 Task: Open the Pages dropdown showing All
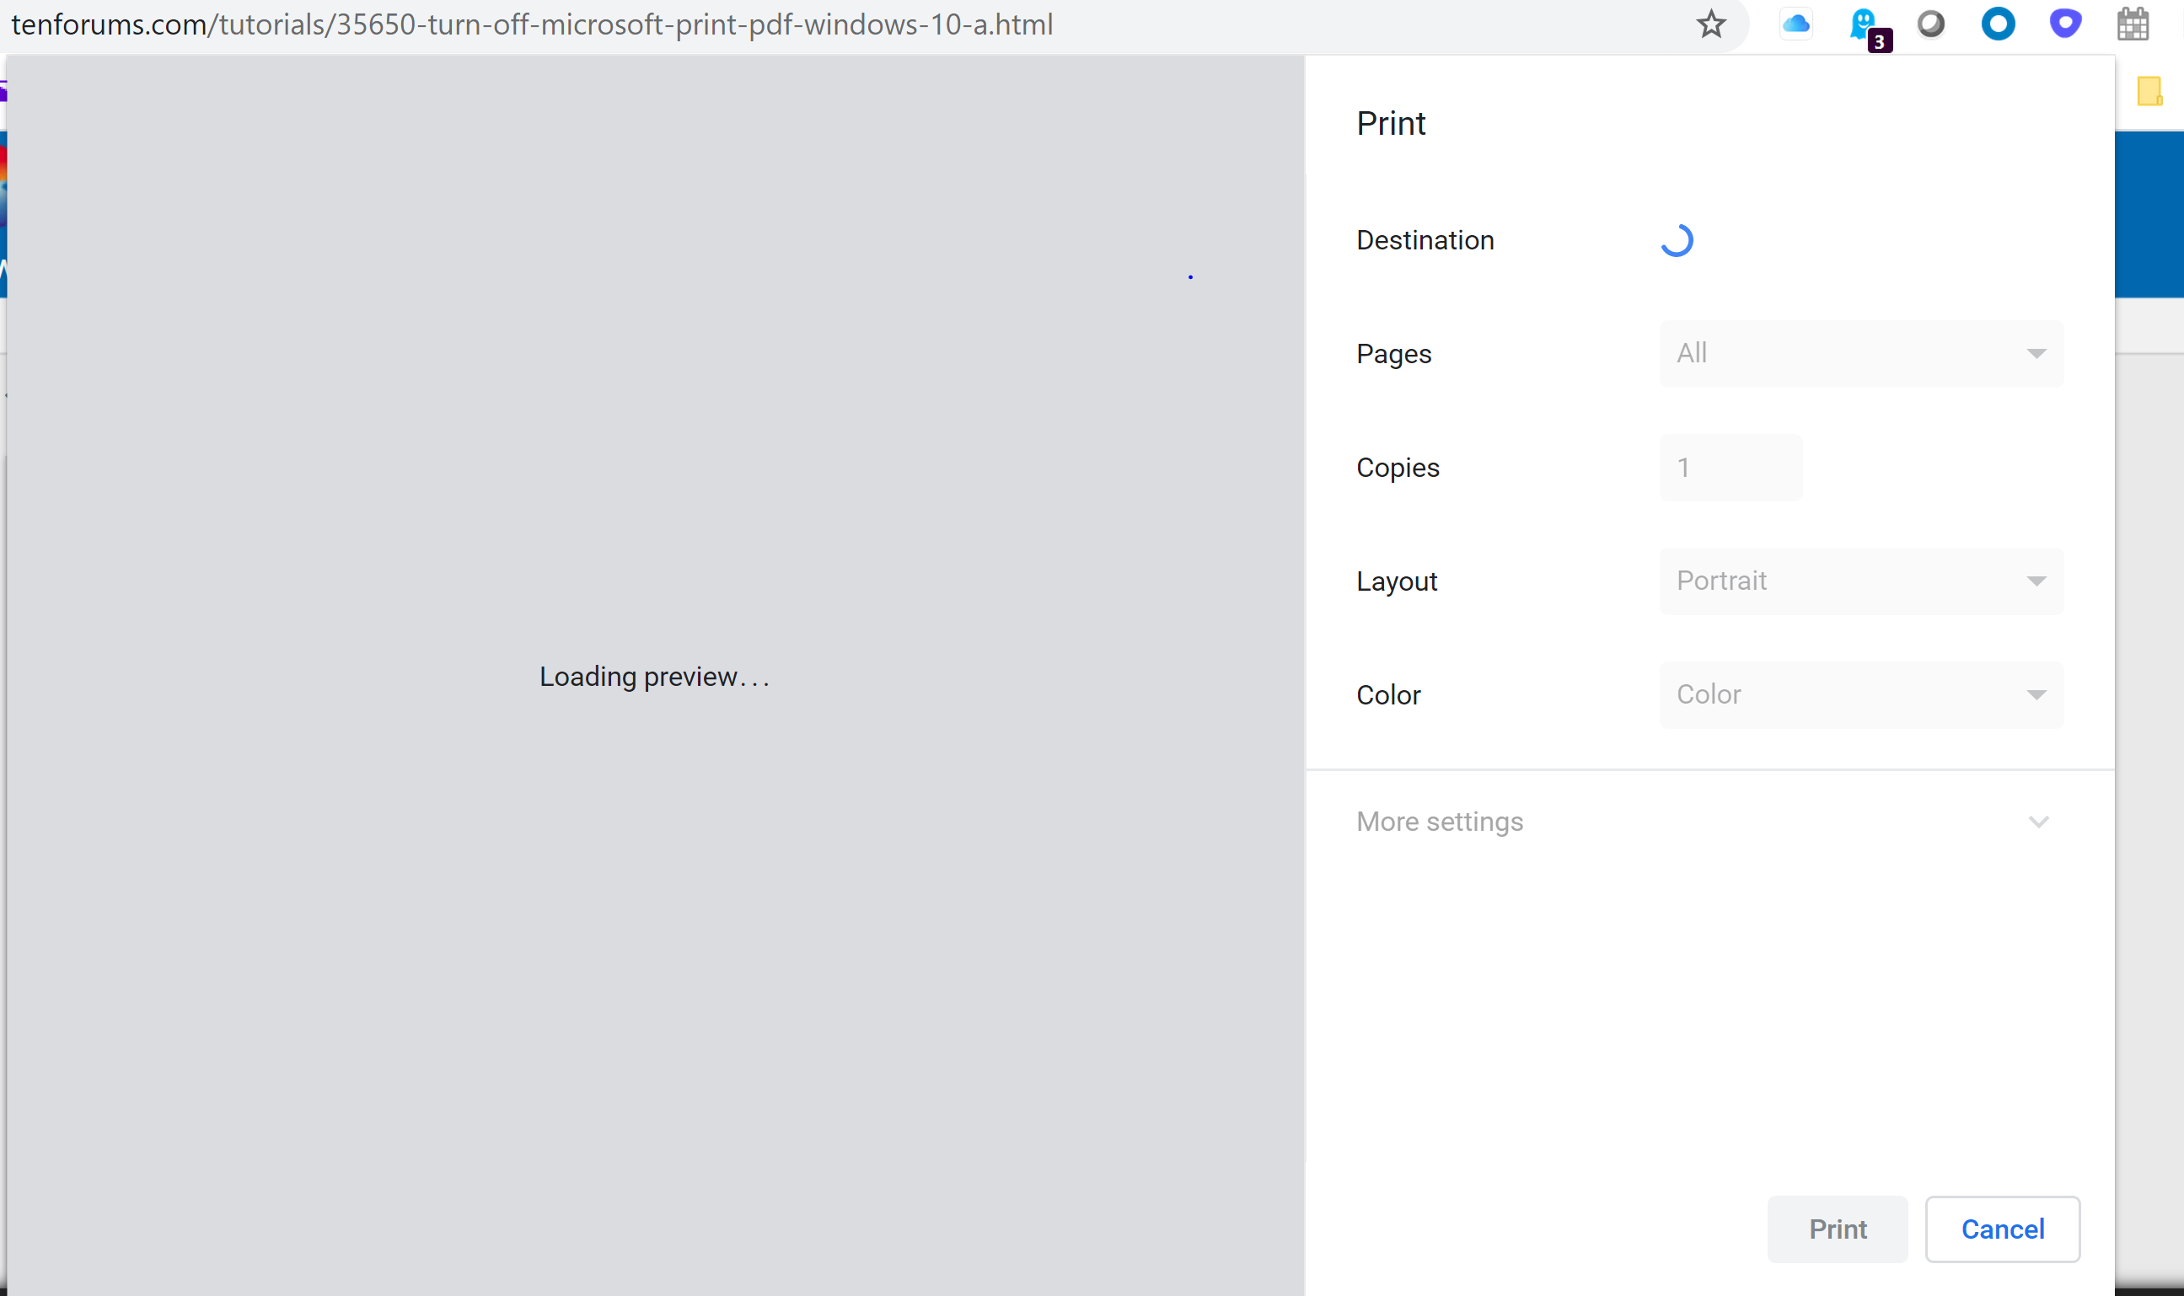(1861, 354)
